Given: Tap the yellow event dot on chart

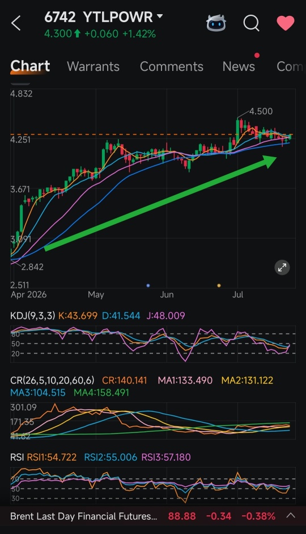Looking at the screenshot, I should pyautogui.click(x=219, y=285).
